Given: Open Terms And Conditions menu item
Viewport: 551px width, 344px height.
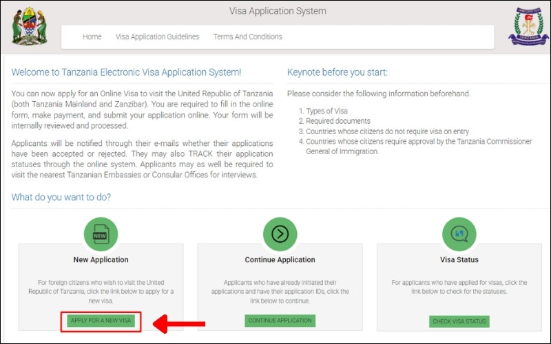Looking at the screenshot, I should click(x=248, y=37).
